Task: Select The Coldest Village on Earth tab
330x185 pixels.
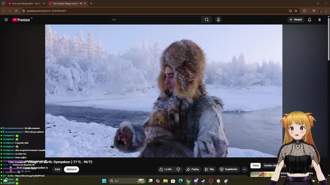Action: (65, 4)
